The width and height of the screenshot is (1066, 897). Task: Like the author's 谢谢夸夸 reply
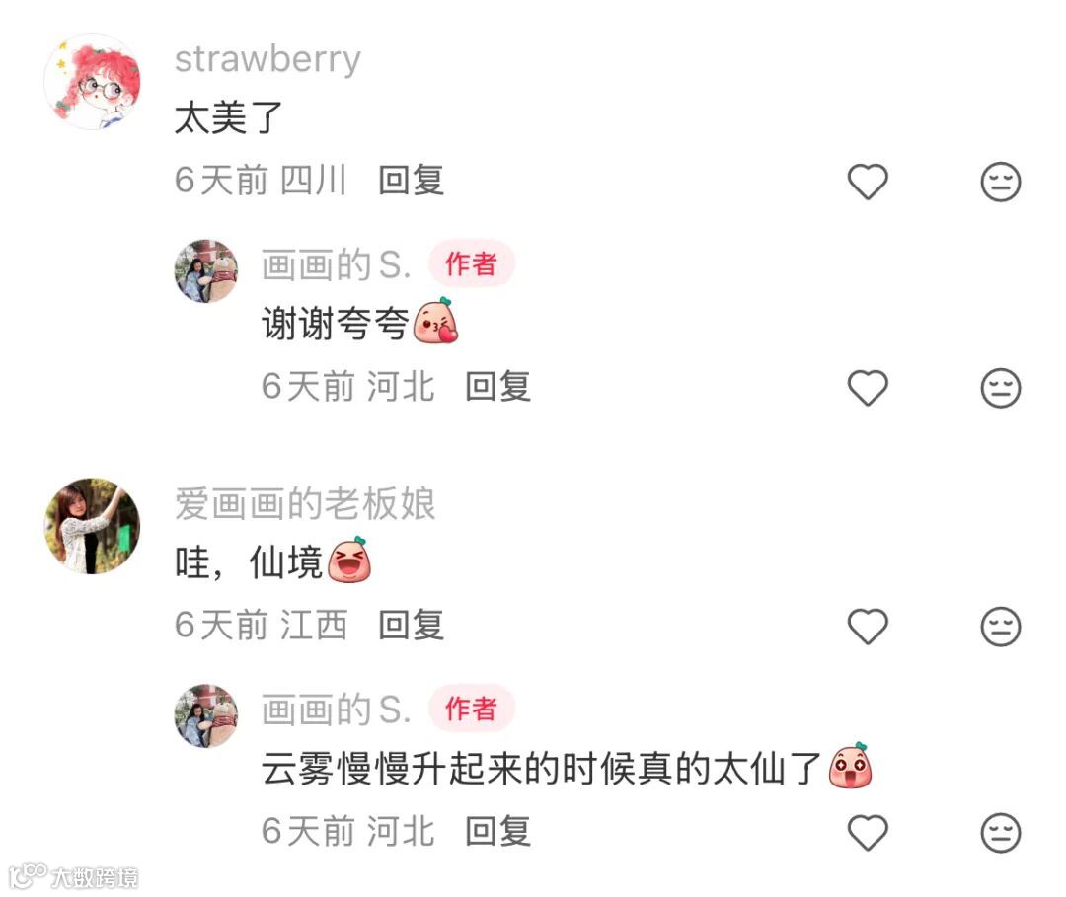click(x=868, y=388)
